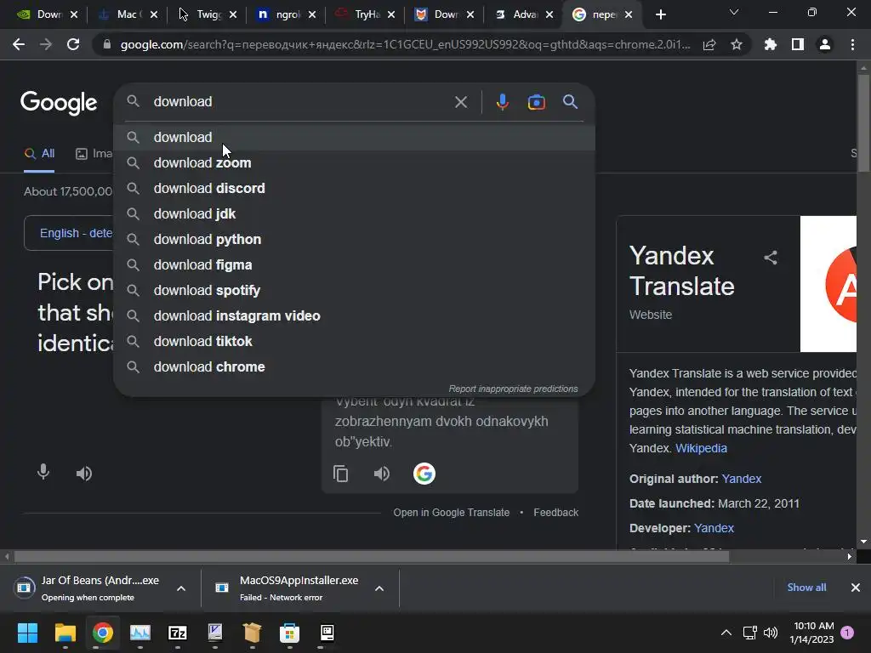
Task: Expand options for Jar Of Beans download
Action: (x=181, y=588)
